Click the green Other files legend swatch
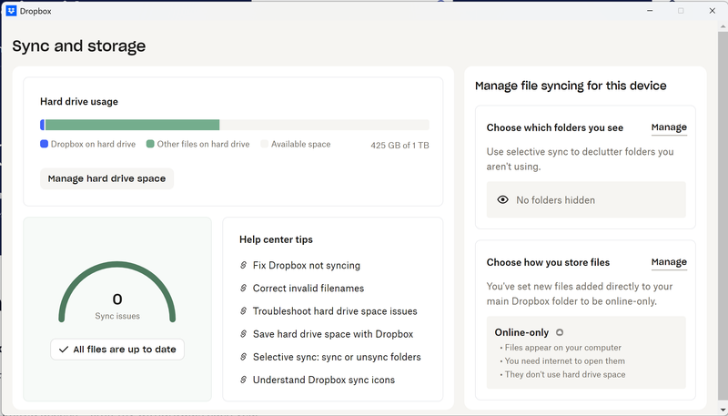The image size is (728, 416). pos(150,144)
